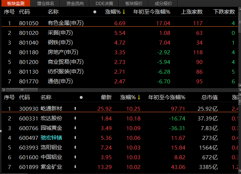Viewport: 241px width, 174px height.
Task: Click 涨幅 value 6.69 for 有色金属
Action: click(x=120, y=23)
